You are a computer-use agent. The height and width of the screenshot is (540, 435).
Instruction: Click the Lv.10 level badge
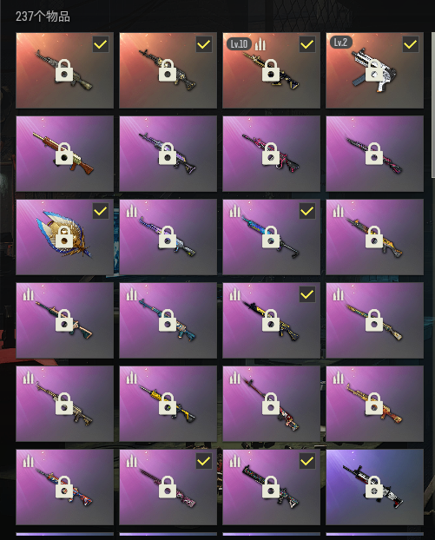point(239,44)
